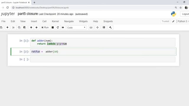Click the crosshair toolbar icon
Image resolution: width=189 pixels, height=106 pixels.
click(x=97, y=27)
